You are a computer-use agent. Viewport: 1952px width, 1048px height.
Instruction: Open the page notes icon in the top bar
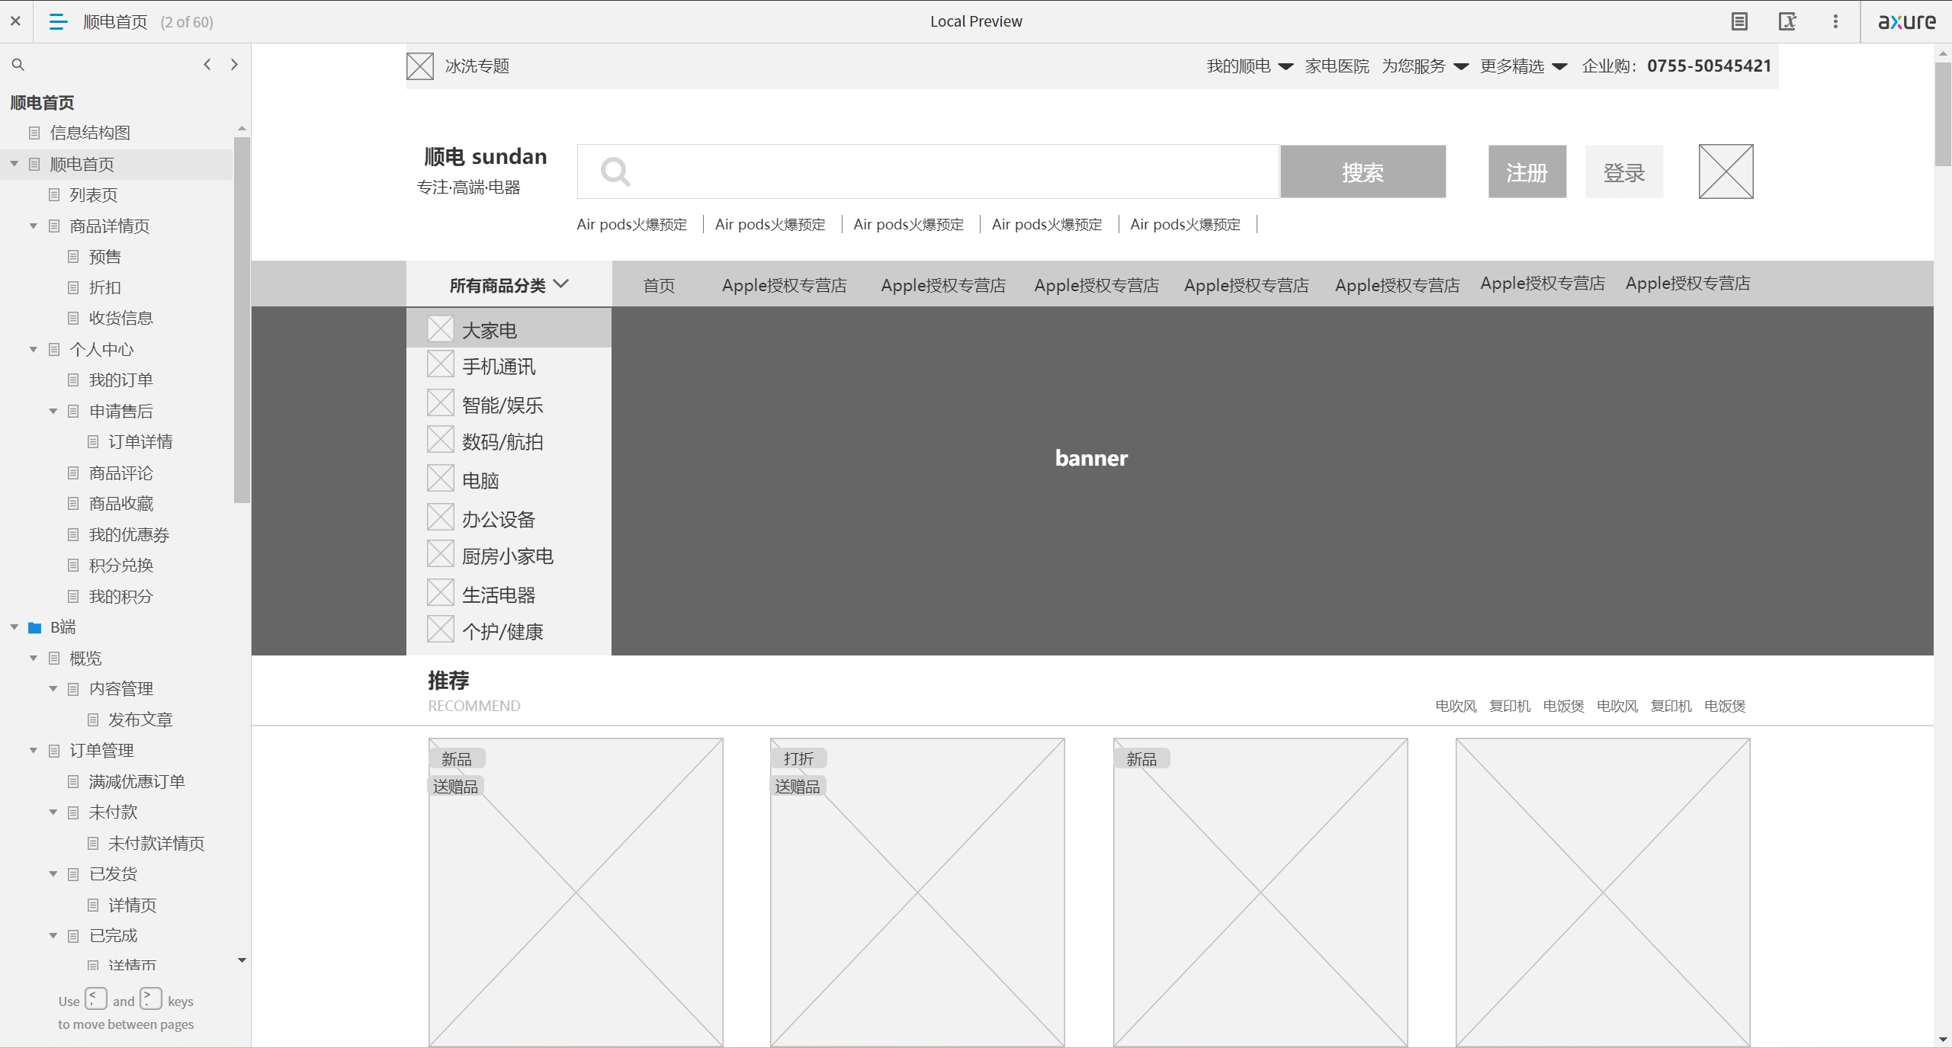tap(1739, 21)
